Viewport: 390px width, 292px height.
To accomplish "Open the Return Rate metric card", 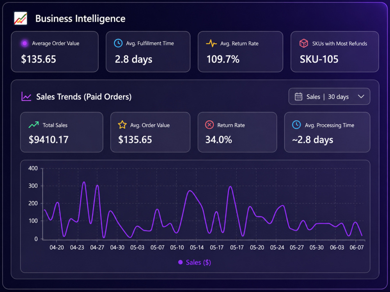I will coord(237,132).
